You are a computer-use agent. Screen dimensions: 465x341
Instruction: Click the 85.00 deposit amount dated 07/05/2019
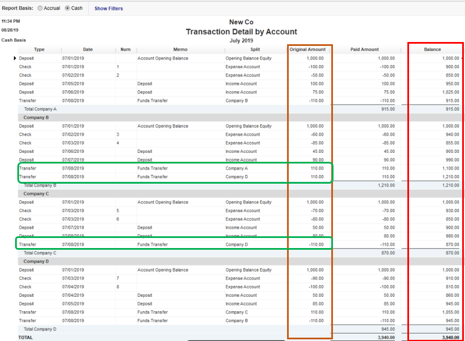318,304
